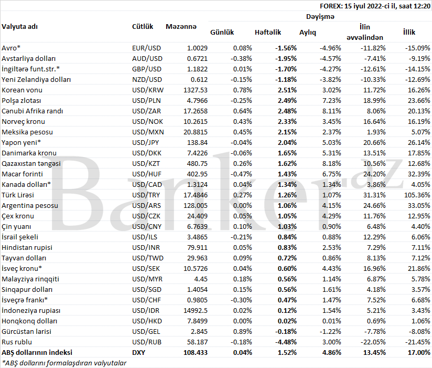Click the EUR/USD pair cell
Image resolution: width=432 pixels, height=368 pixels.
147,48
